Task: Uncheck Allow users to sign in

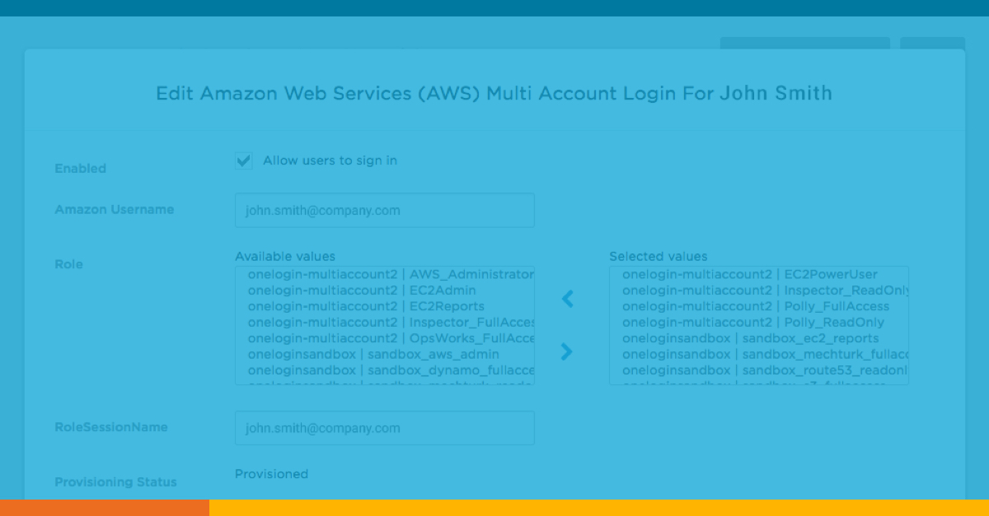Action: (x=243, y=160)
